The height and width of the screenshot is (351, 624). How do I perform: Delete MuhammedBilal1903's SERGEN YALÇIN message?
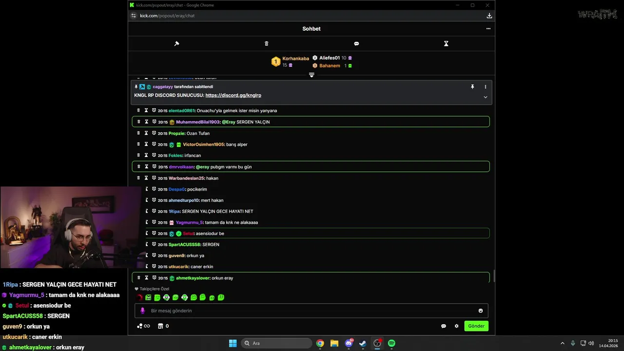(x=138, y=122)
